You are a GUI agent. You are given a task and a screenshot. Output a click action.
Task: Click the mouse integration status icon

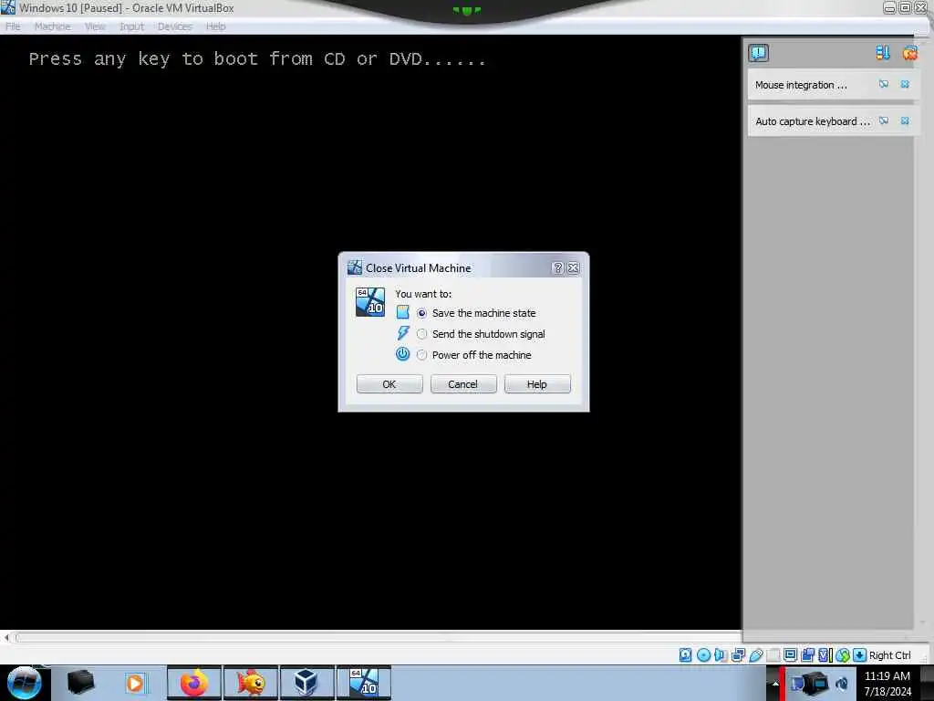[842, 655]
